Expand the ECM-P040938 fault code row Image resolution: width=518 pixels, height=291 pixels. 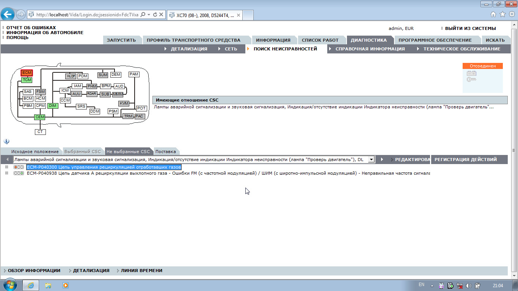(x=6, y=173)
